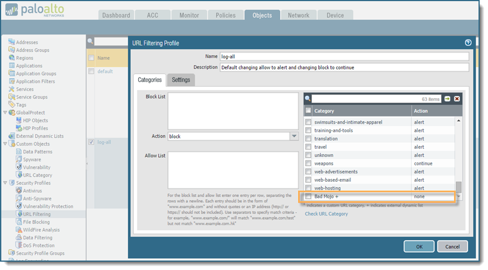This screenshot has width=488, height=270.
Task: Check the Bad Mojo + checkbox
Action: pyautogui.click(x=308, y=196)
